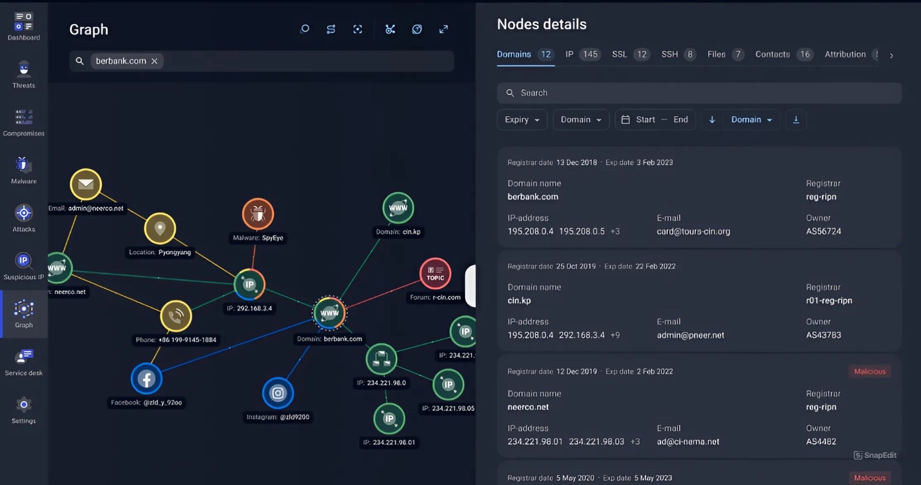The image size is (921, 485).
Task: Click the download export button
Action: click(x=796, y=120)
